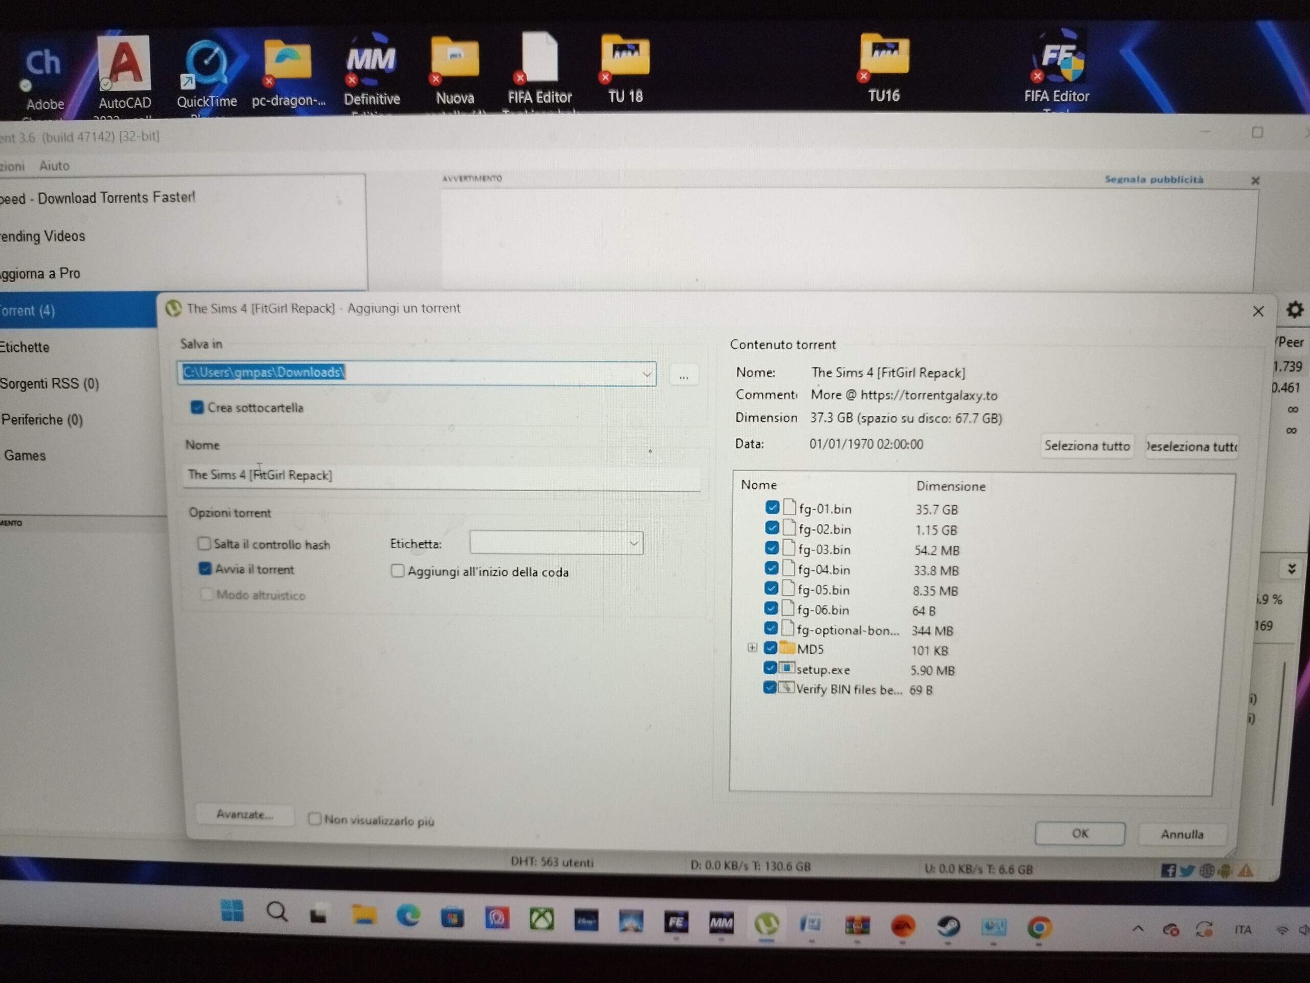Open Etichetta dropdown
Viewport: 1310px width, 983px height.
pos(633,543)
